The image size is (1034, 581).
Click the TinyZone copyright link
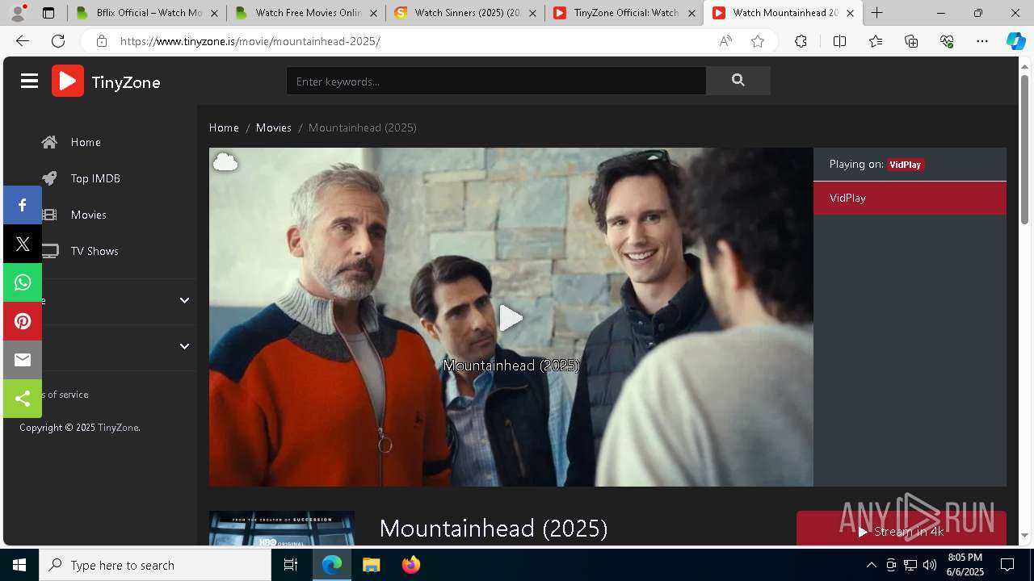tap(118, 428)
